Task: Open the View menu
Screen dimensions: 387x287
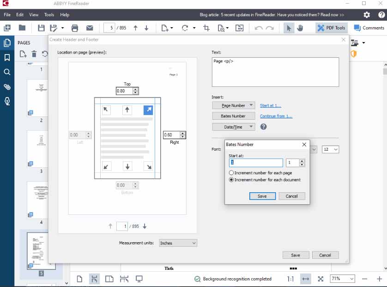Action: pyautogui.click(x=34, y=15)
